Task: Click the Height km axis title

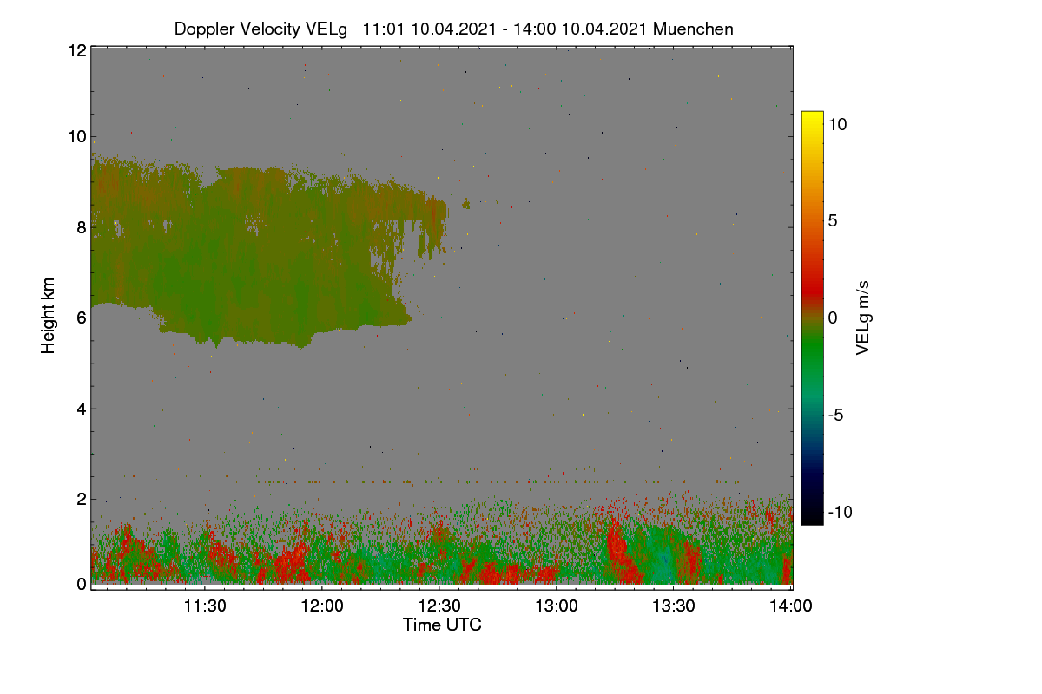Action: click(49, 317)
